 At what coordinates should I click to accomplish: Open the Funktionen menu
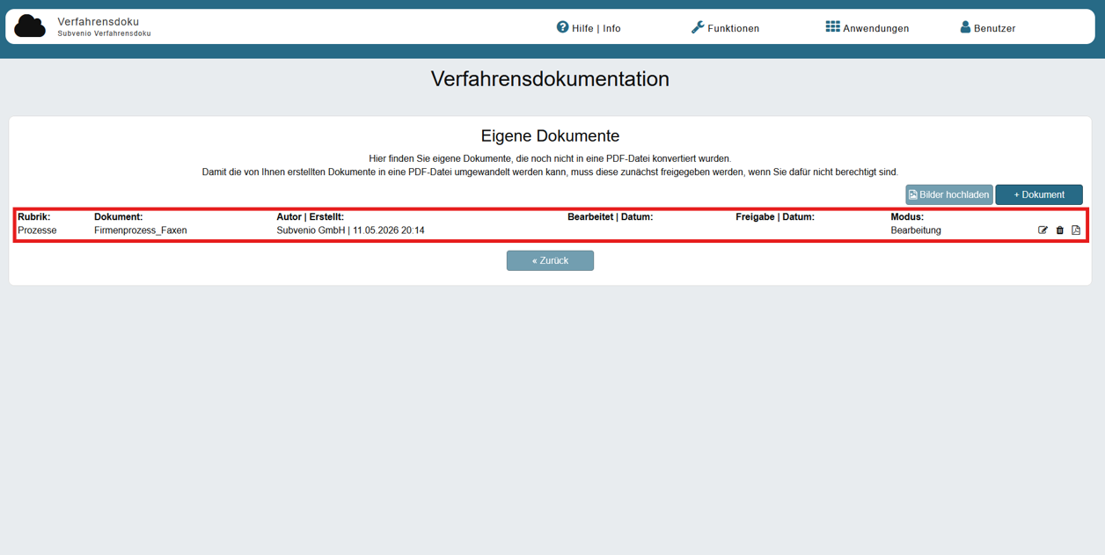point(725,28)
